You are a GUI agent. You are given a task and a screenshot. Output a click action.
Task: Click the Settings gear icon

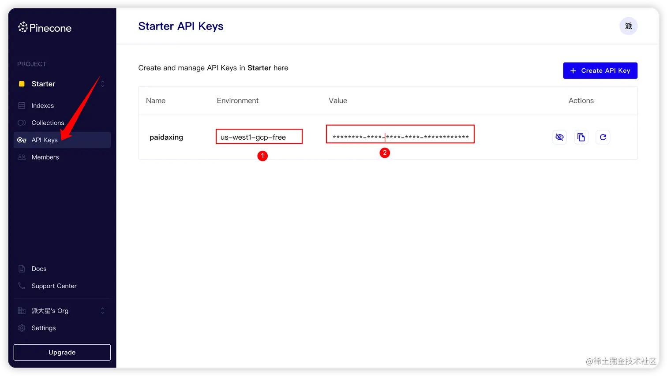(x=22, y=328)
